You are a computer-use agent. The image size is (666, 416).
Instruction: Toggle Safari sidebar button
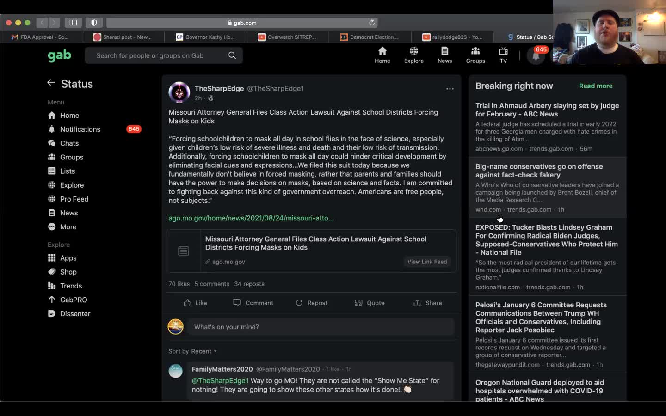point(73,22)
